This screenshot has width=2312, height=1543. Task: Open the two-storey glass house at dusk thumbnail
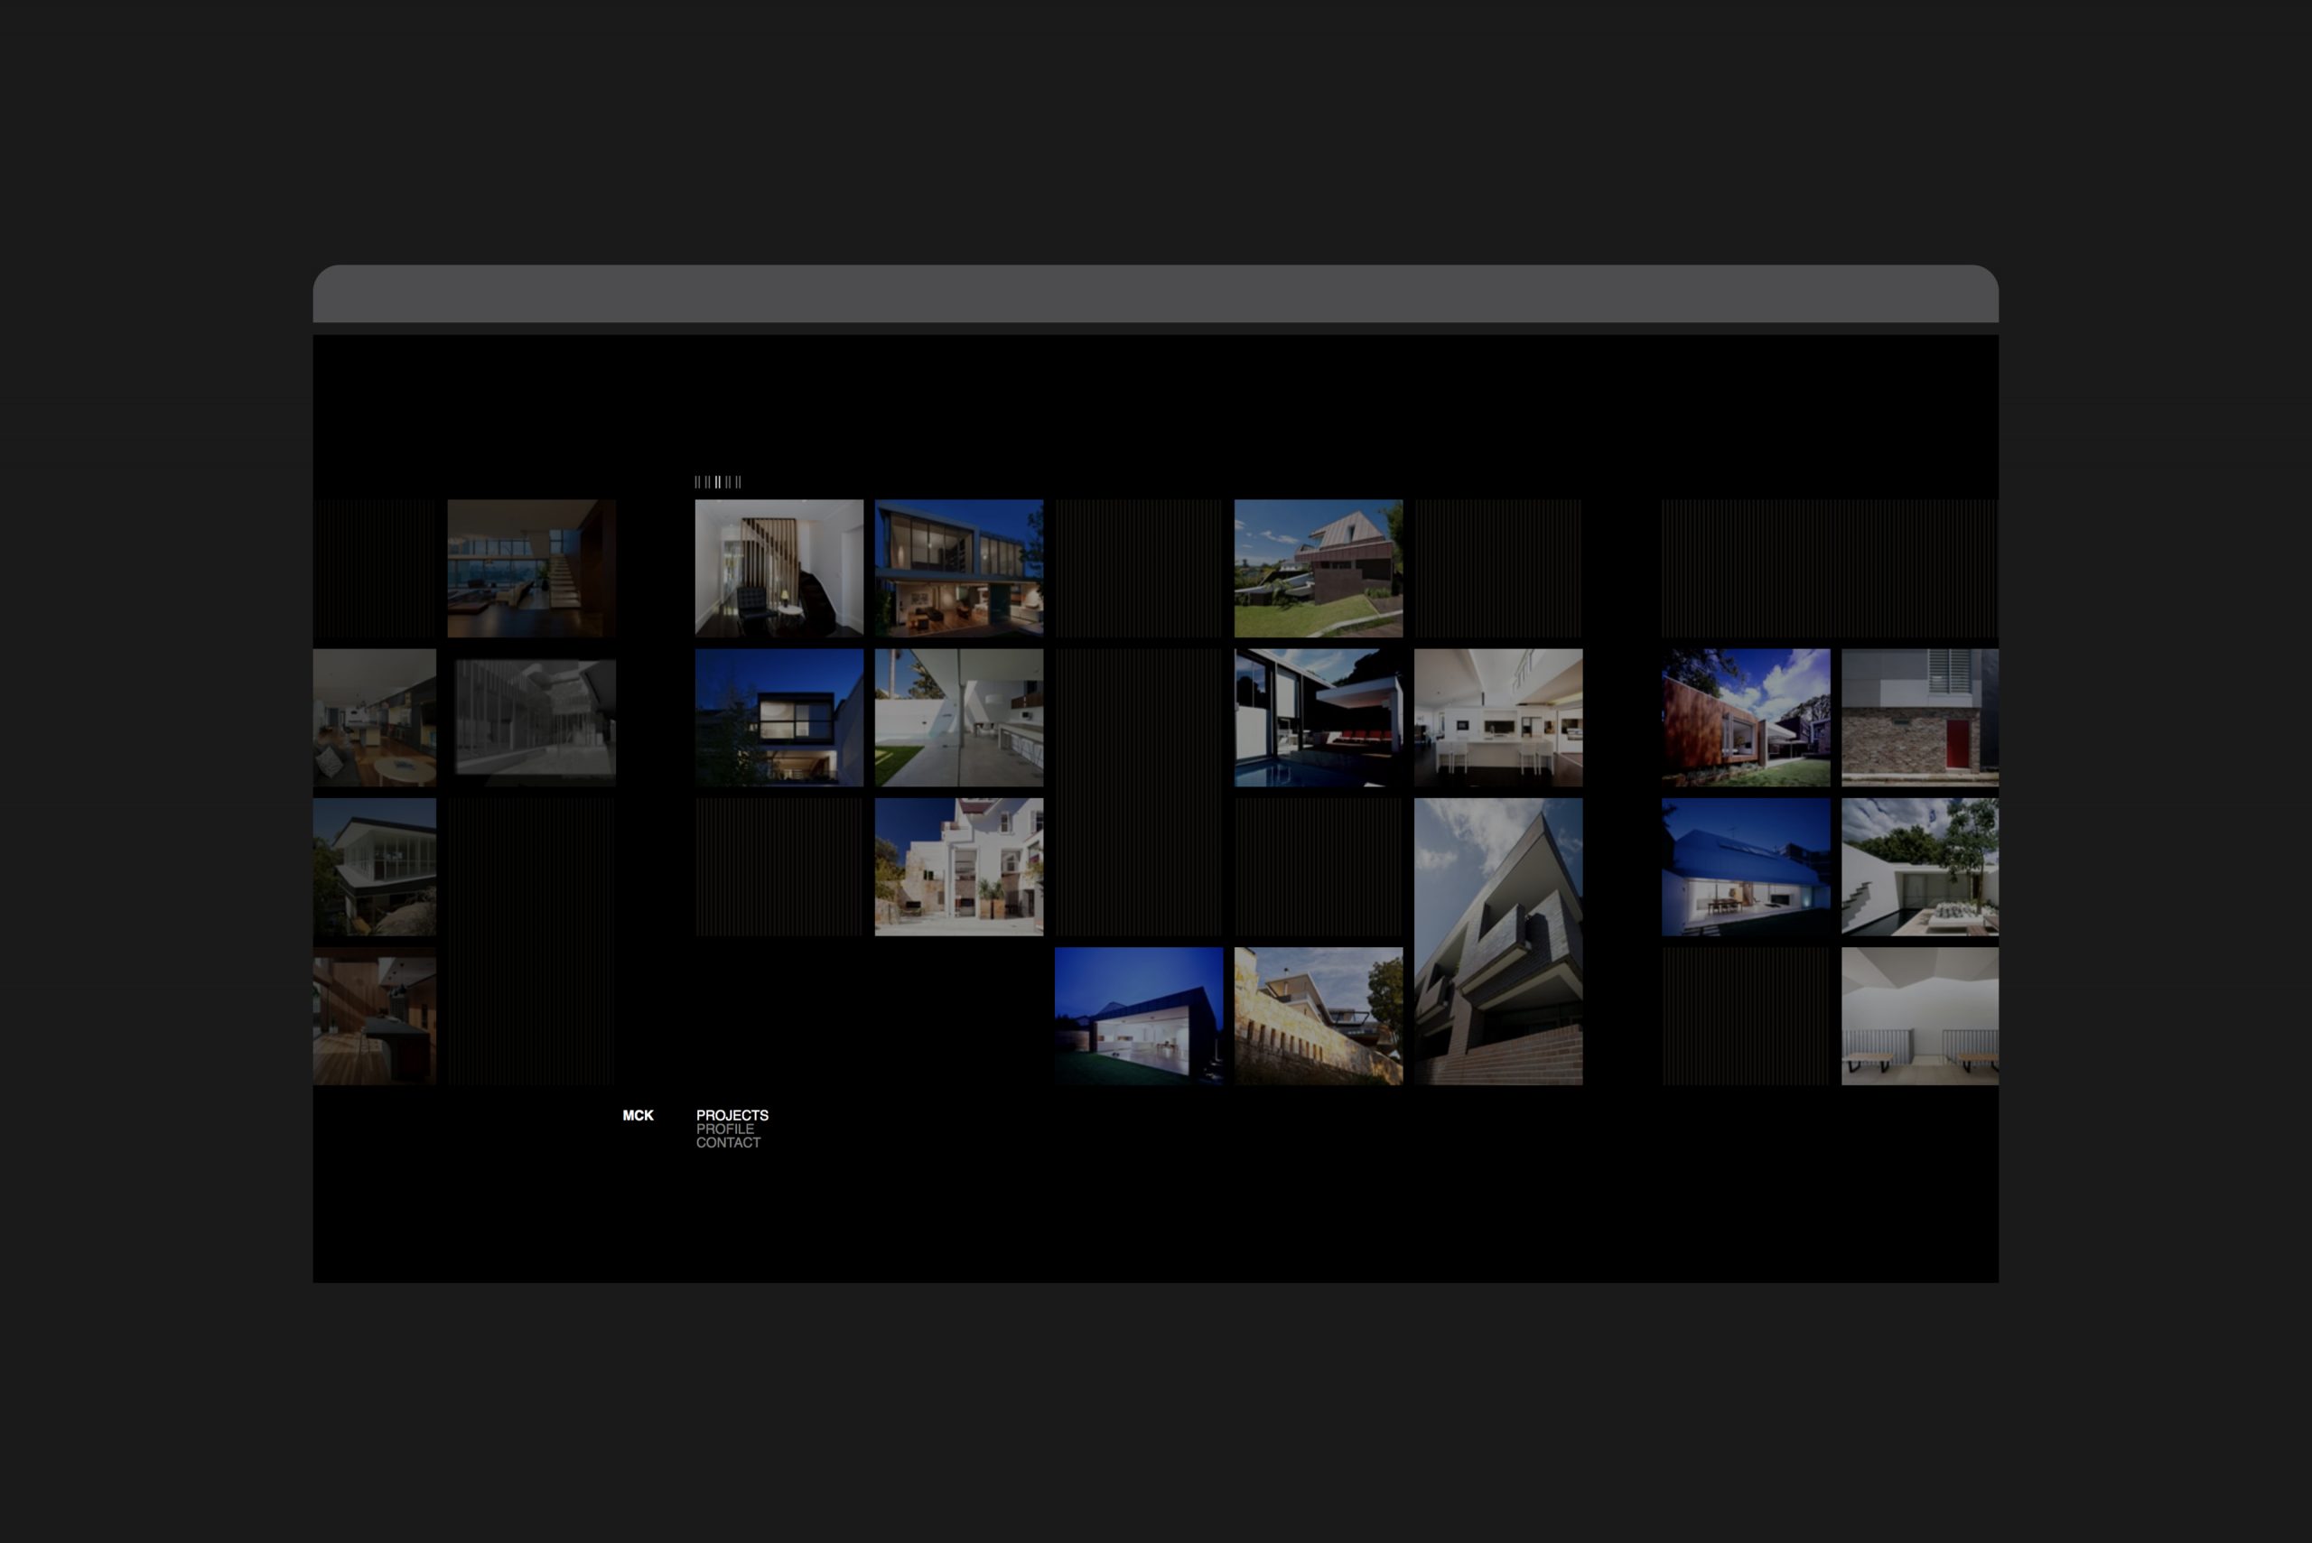(958, 568)
